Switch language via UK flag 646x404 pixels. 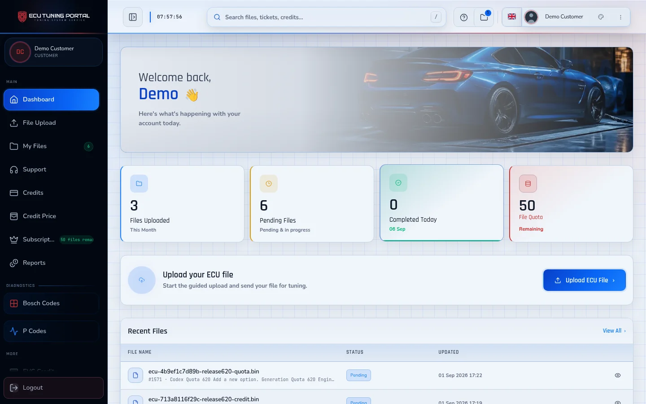pos(512,17)
